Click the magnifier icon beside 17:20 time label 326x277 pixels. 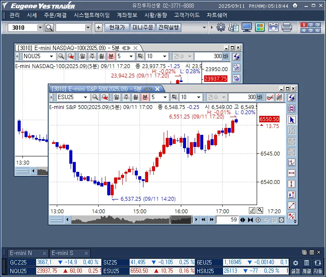click(260, 211)
